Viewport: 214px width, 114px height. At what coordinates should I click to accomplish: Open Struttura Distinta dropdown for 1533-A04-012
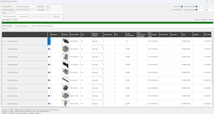pos(102,70)
